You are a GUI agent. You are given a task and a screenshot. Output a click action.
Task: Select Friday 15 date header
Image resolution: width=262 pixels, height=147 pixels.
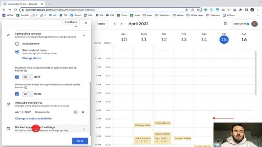[x=224, y=40]
